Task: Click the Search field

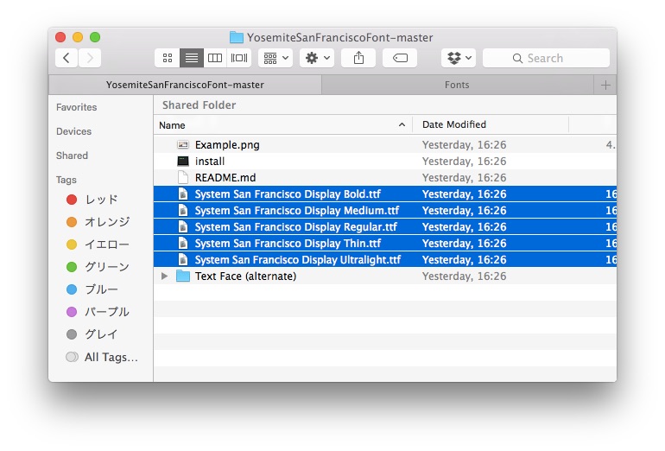Action: (546, 58)
